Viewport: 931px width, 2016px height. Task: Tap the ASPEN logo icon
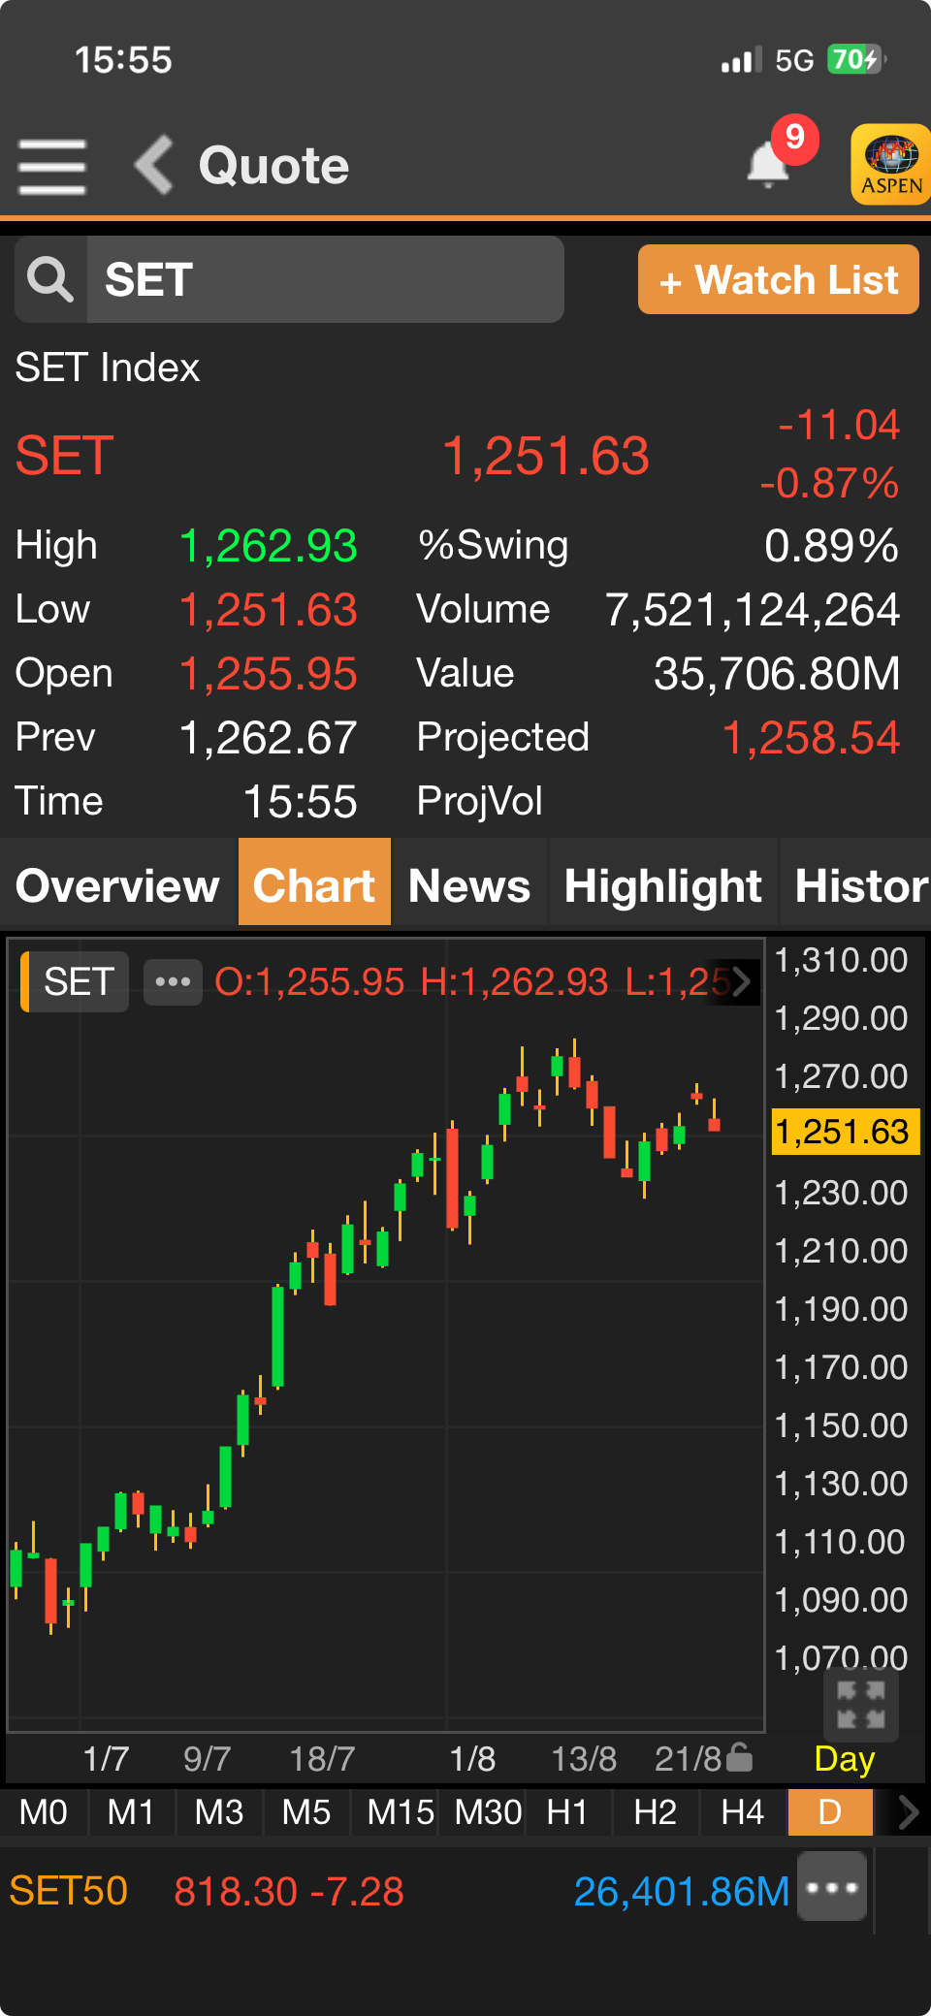[x=890, y=164]
